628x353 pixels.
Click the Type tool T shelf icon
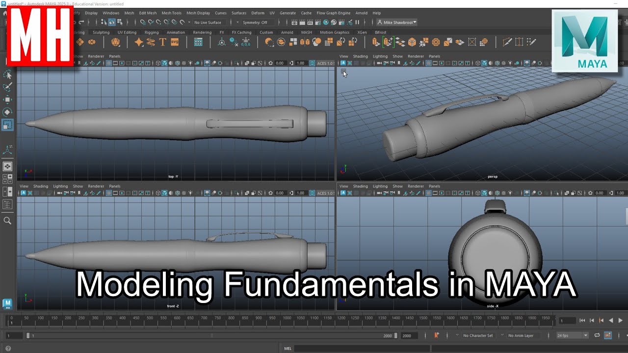pos(162,42)
